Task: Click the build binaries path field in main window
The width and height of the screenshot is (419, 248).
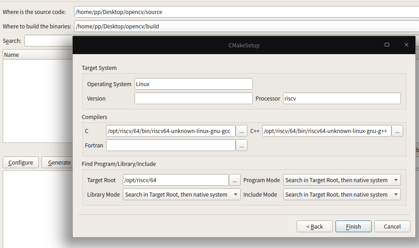Action: click(x=247, y=26)
